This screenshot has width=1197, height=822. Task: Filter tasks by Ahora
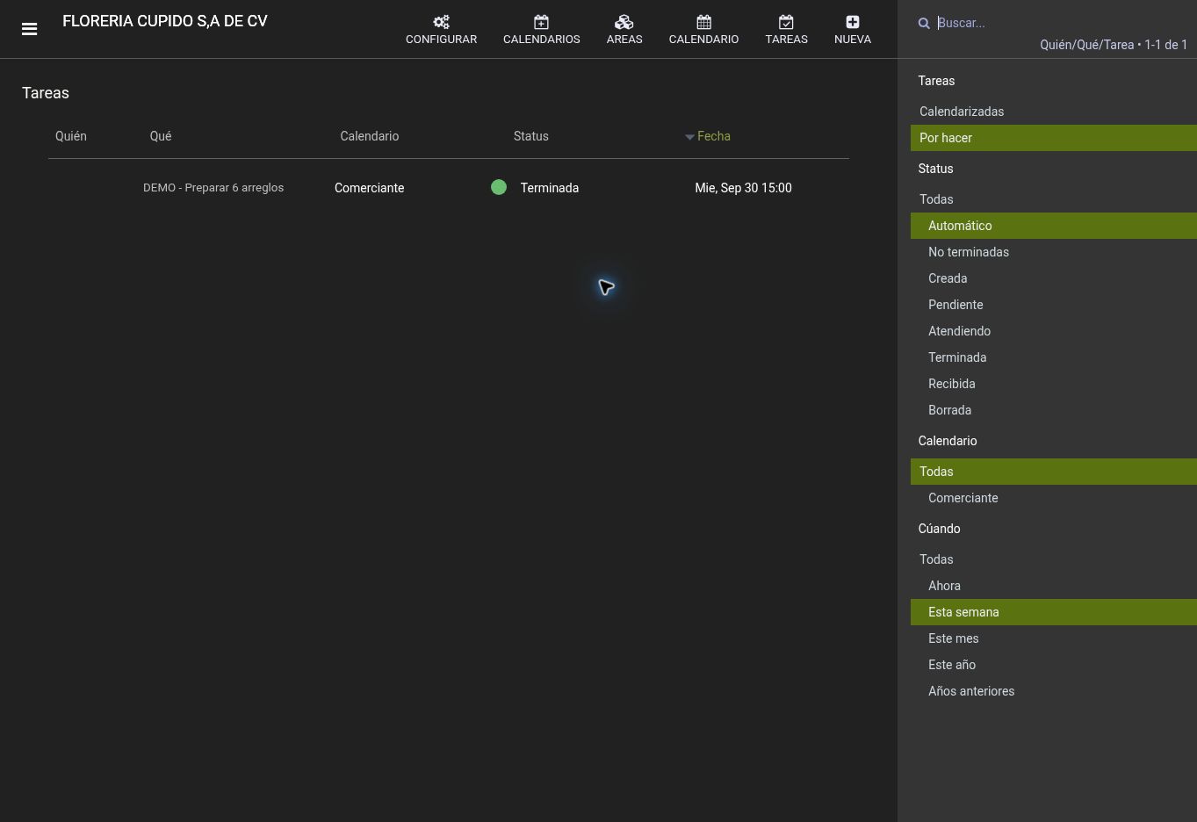[x=1054, y=586]
